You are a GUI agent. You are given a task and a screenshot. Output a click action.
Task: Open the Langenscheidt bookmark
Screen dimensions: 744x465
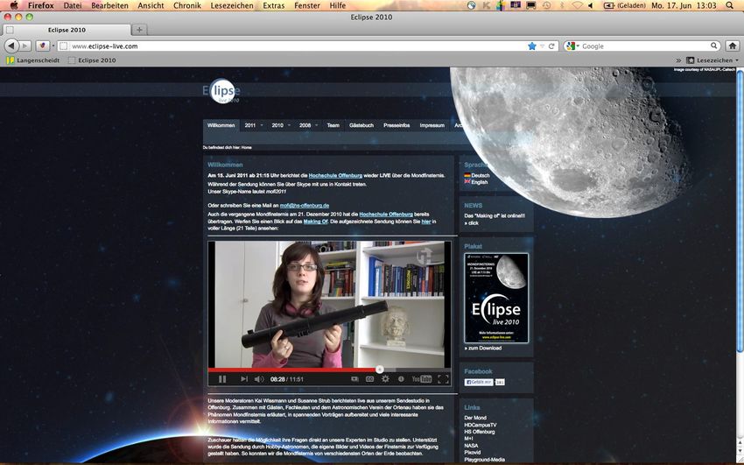pyautogui.click(x=32, y=60)
